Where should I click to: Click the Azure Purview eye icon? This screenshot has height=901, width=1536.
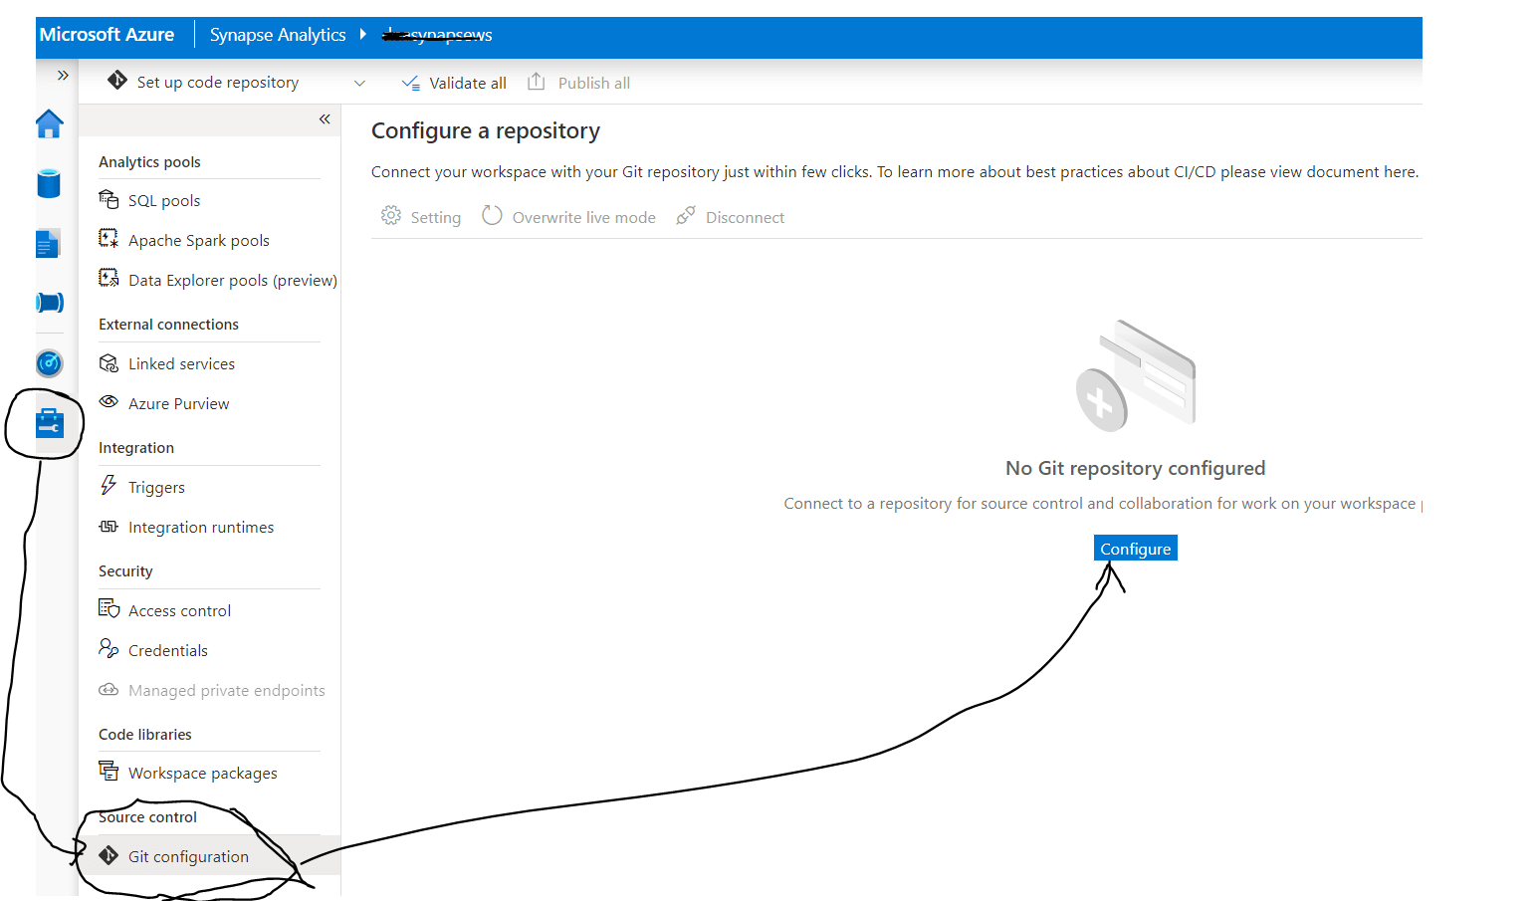click(x=109, y=401)
